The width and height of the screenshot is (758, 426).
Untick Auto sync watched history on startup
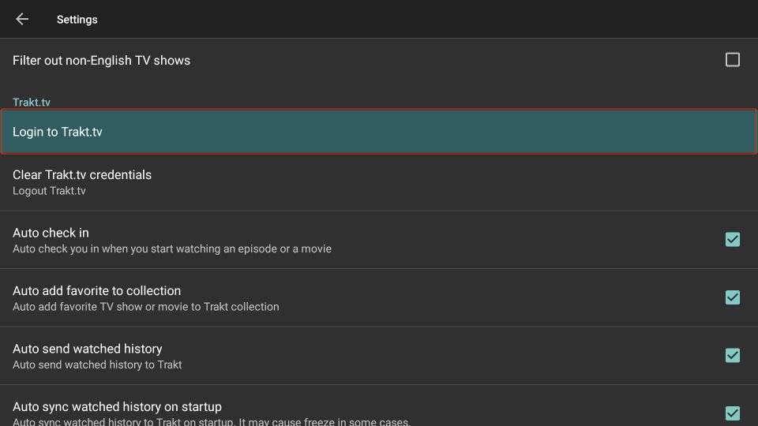pos(733,413)
